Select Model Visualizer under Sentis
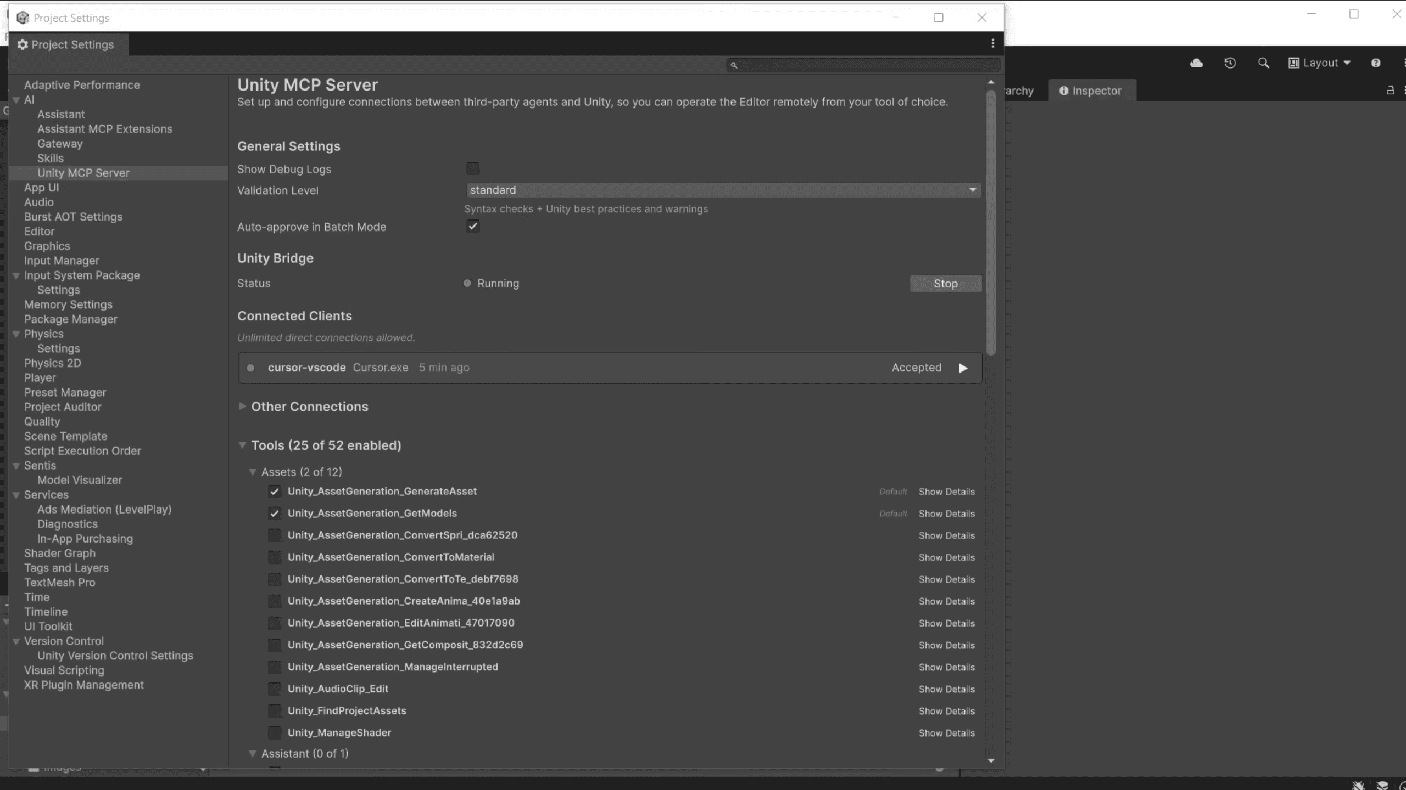Image resolution: width=1406 pixels, height=790 pixels. (x=80, y=481)
